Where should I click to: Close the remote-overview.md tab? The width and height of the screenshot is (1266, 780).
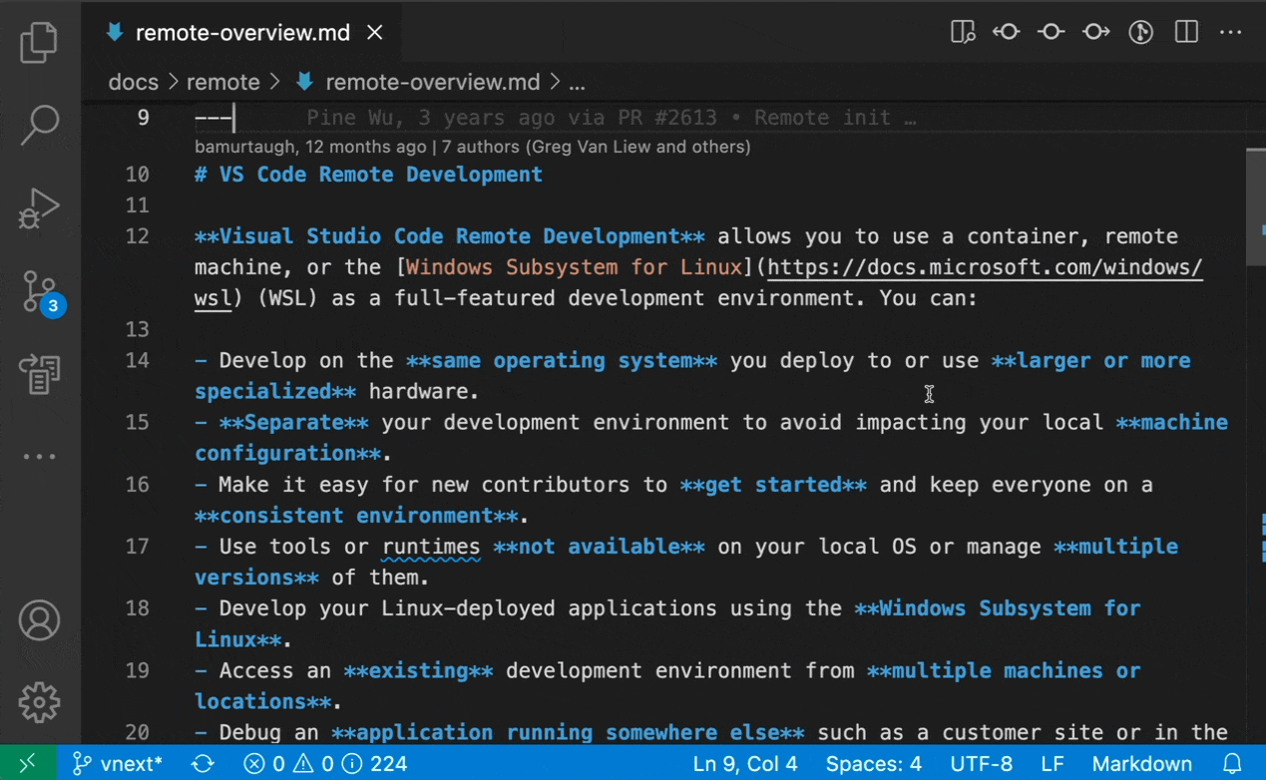[x=375, y=33]
